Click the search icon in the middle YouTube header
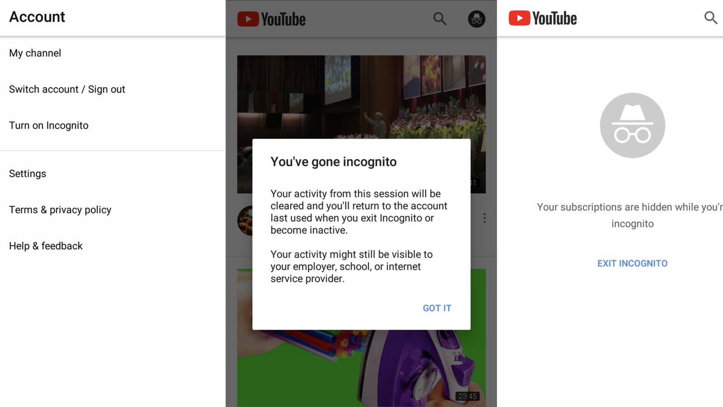This screenshot has height=407, width=723. tap(440, 19)
